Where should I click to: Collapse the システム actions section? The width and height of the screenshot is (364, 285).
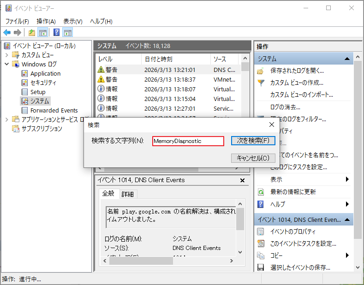(347, 59)
